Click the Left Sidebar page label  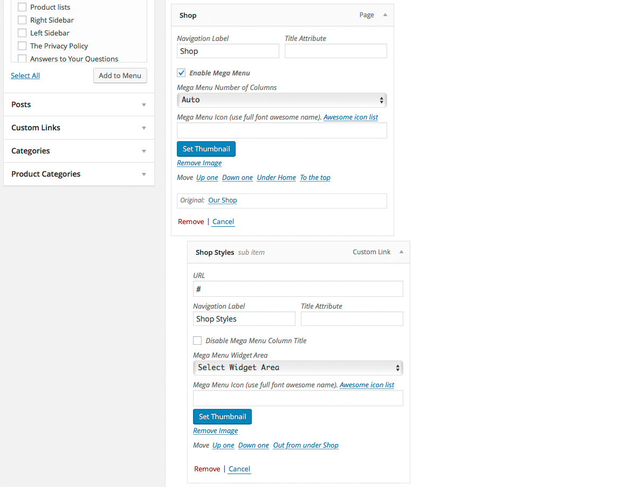[x=50, y=33]
